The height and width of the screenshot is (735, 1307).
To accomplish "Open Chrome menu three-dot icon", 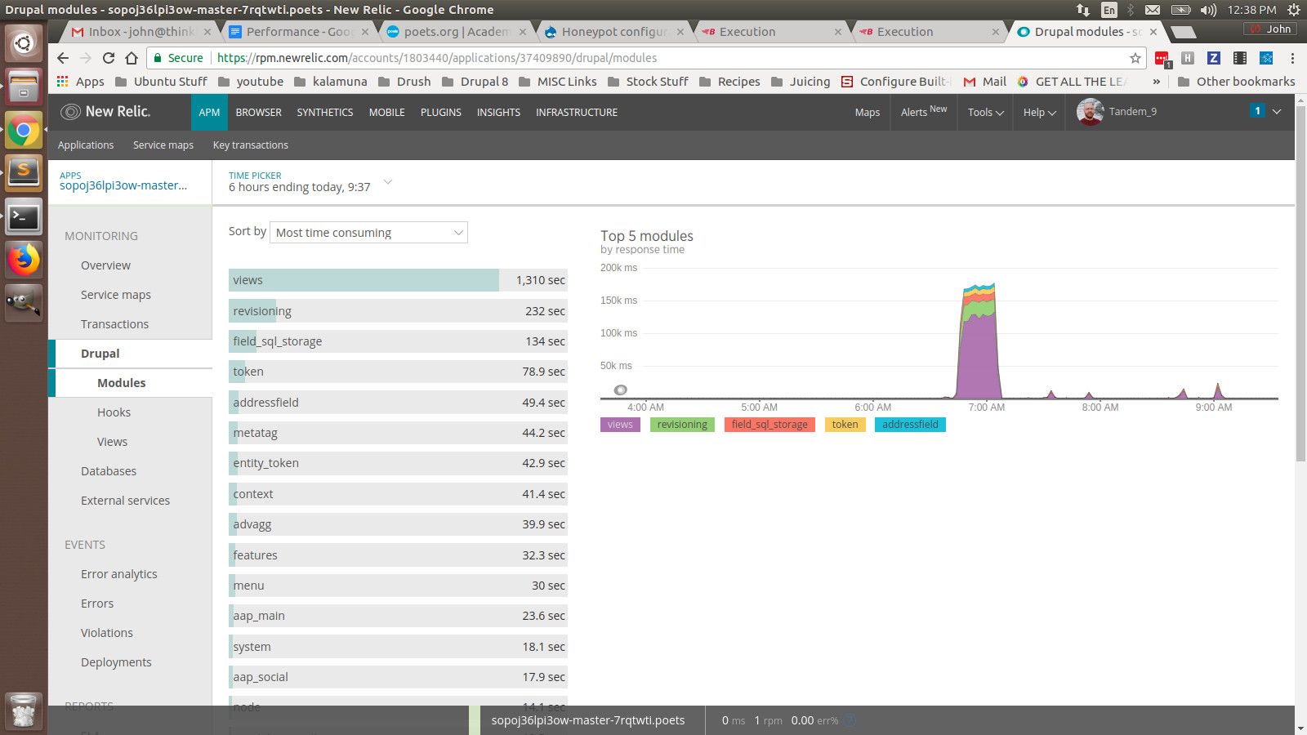I will (x=1292, y=58).
